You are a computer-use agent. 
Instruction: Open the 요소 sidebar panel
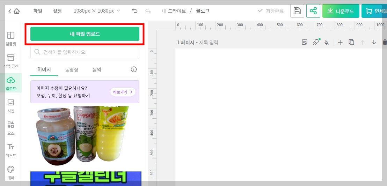click(x=11, y=128)
